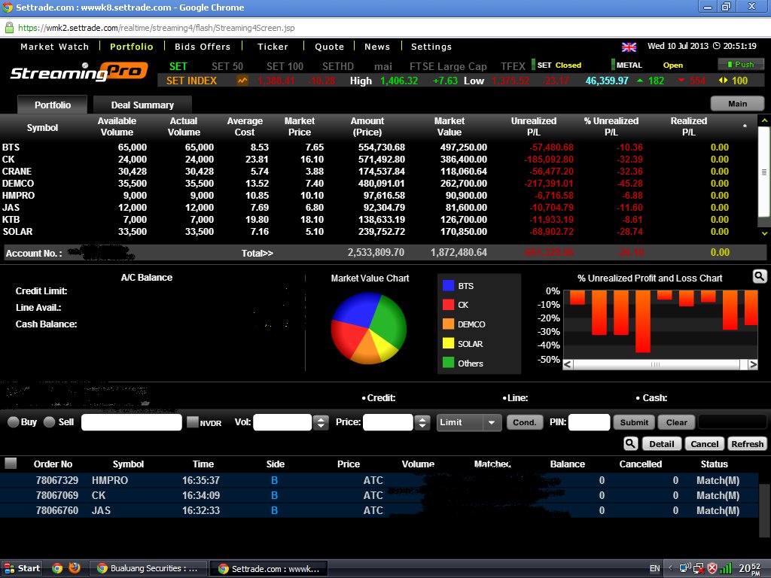Click the Detail button
The width and height of the screenshot is (771, 578).
[662, 444]
